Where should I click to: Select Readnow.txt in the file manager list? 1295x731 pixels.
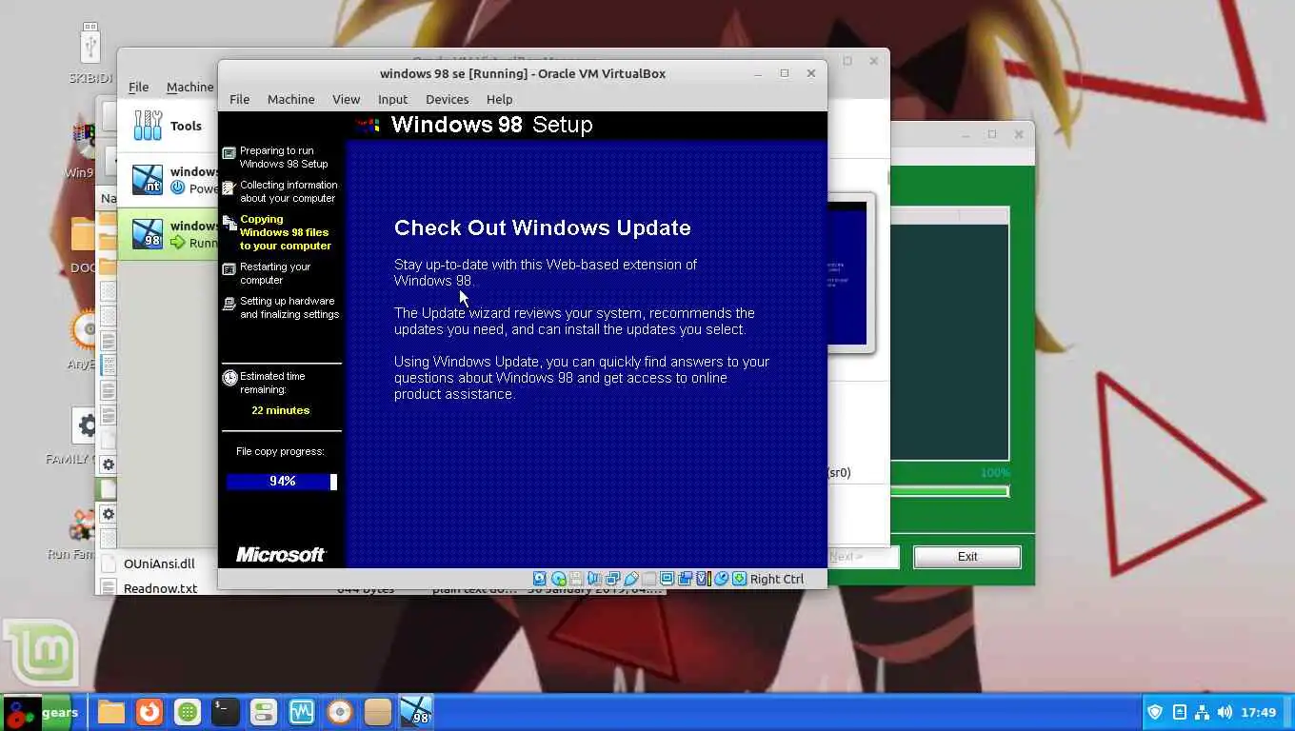click(160, 588)
